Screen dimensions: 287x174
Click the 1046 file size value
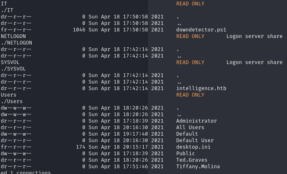pos(79,30)
